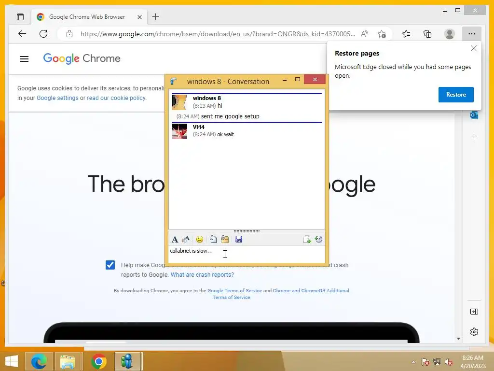The image size is (494, 371).
Task: Click the Action Center flag icon in tray
Action: pos(425,362)
